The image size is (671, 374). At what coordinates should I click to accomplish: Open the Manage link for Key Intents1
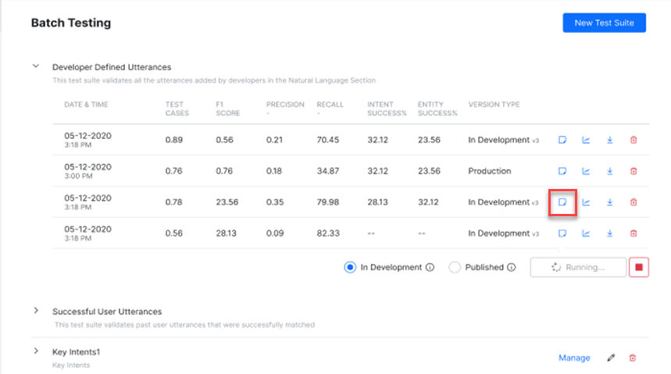574,358
